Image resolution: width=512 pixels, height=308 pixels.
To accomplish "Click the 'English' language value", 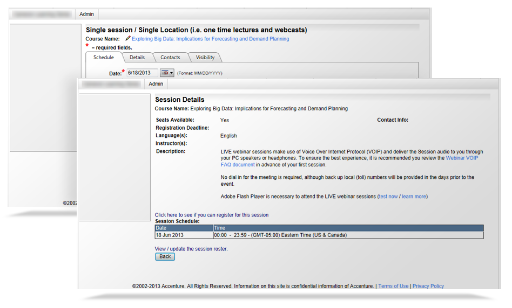I will click(x=228, y=136).
